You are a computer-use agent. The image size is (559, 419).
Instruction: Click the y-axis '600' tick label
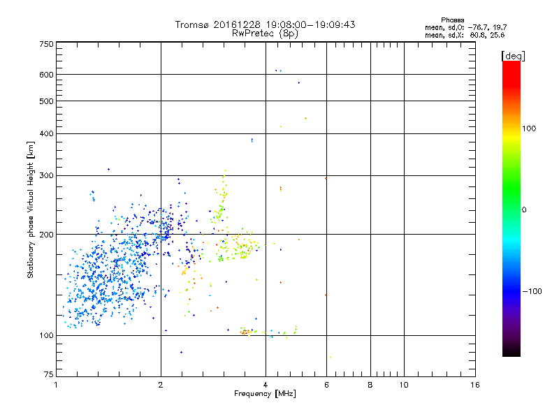click(46, 75)
